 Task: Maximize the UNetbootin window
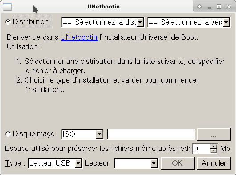point(219,7)
